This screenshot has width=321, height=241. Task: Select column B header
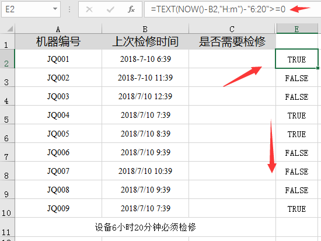pyautogui.click(x=145, y=29)
